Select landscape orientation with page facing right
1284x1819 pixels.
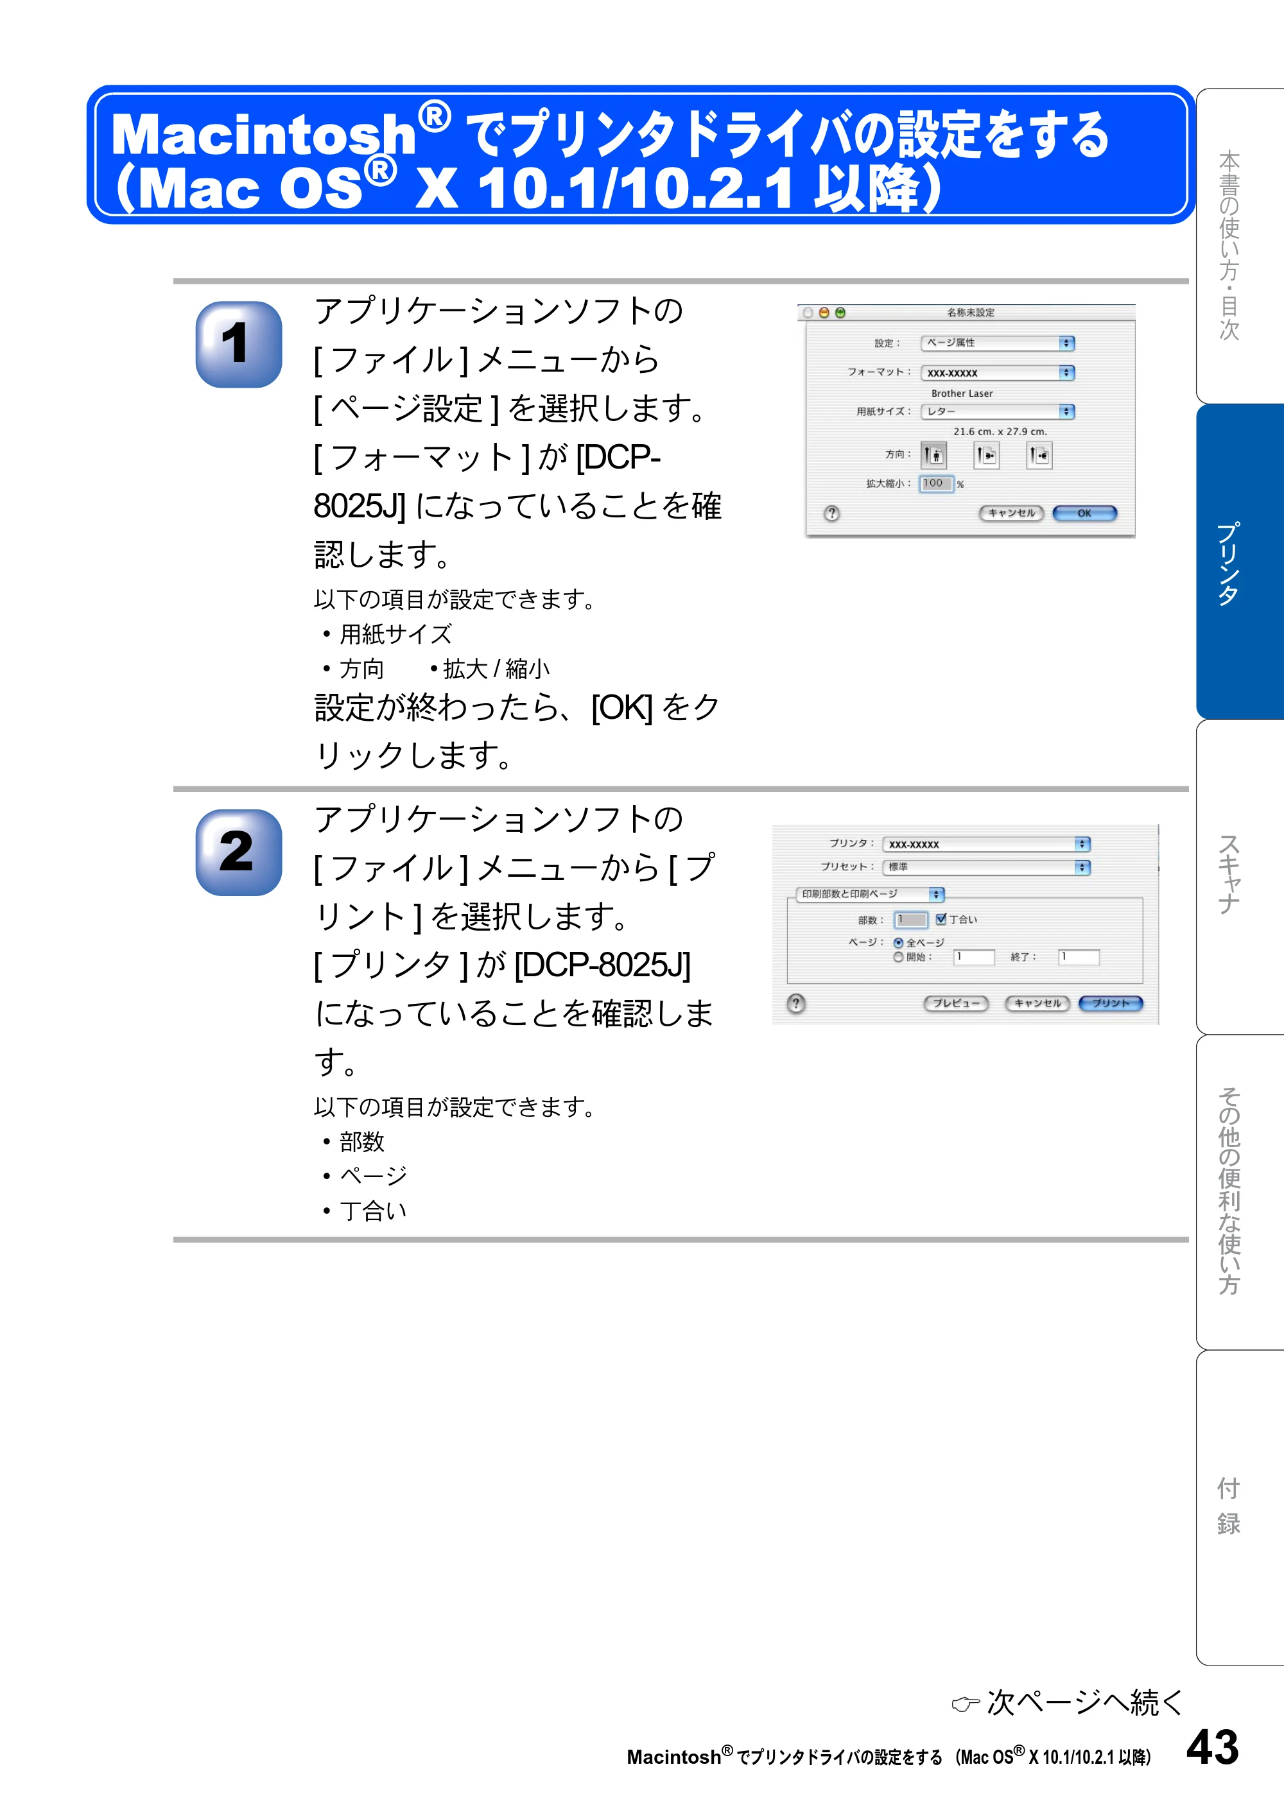[986, 454]
